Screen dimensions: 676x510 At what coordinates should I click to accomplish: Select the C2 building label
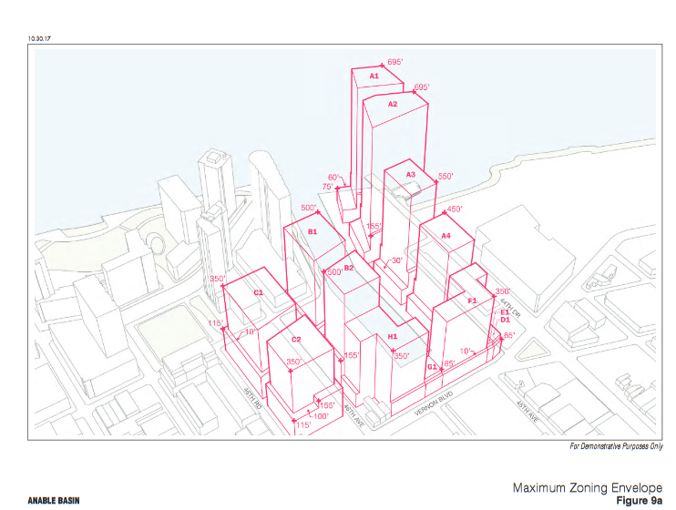tap(296, 340)
